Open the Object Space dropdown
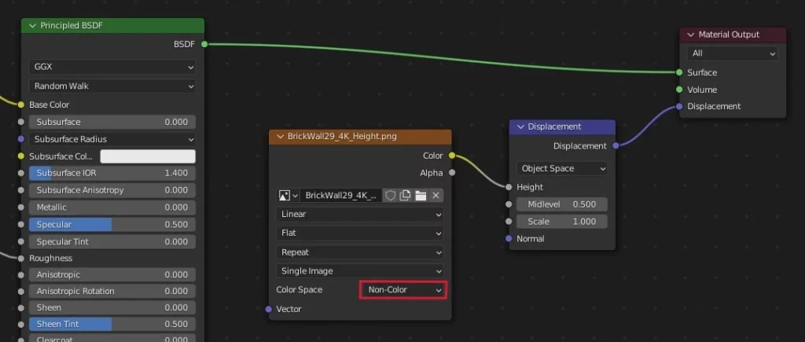This screenshot has height=342, width=805. pos(561,168)
